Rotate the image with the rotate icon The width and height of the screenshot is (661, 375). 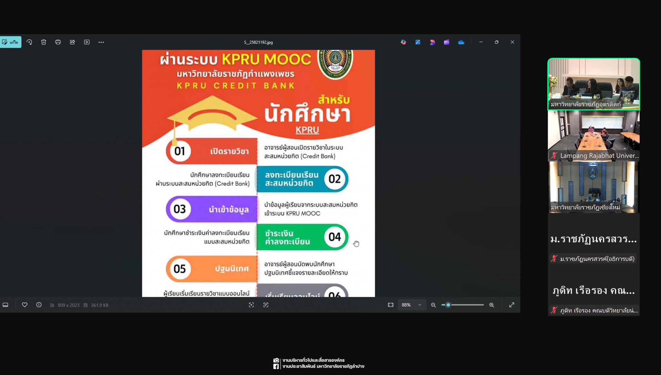(29, 42)
